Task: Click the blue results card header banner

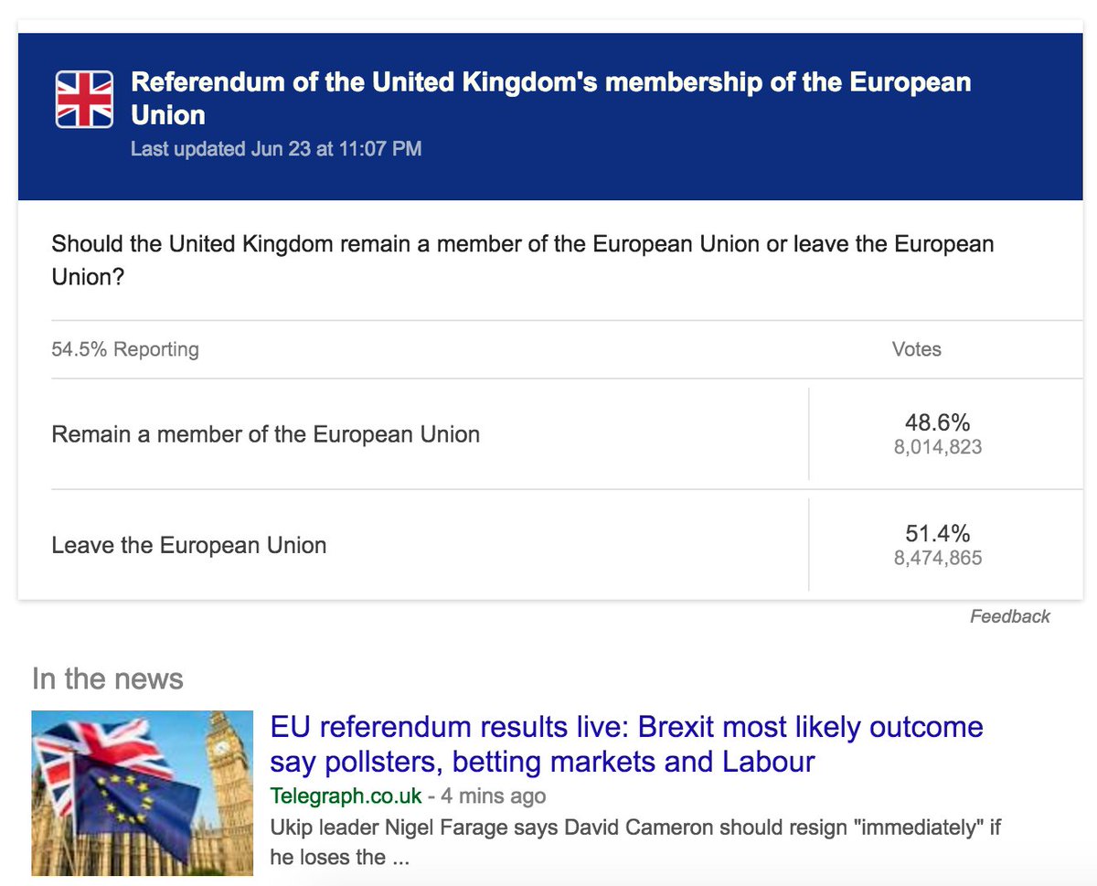Action: point(550,117)
